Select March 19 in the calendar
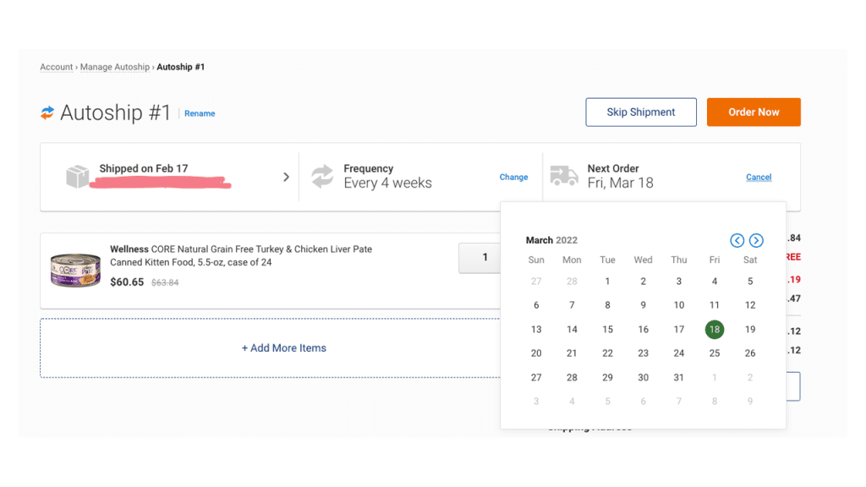 tap(750, 329)
